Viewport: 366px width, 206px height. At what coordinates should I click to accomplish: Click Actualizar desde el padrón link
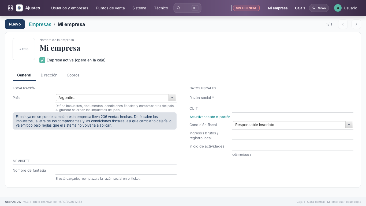click(210, 117)
